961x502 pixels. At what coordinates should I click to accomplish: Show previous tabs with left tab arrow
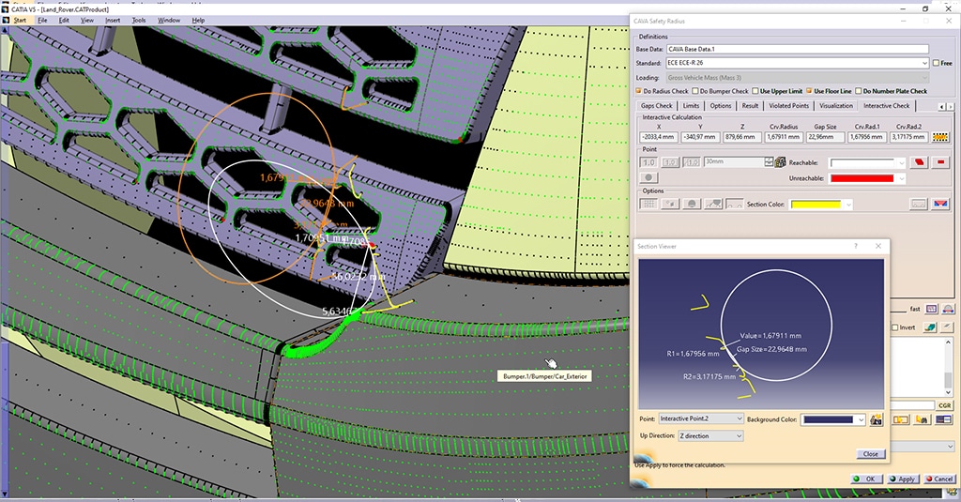pos(942,107)
